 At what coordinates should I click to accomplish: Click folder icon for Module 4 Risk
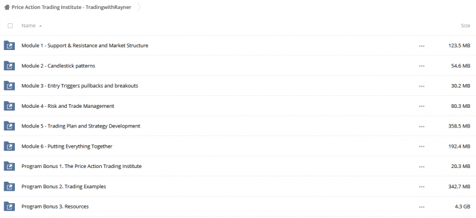pyautogui.click(x=10, y=106)
